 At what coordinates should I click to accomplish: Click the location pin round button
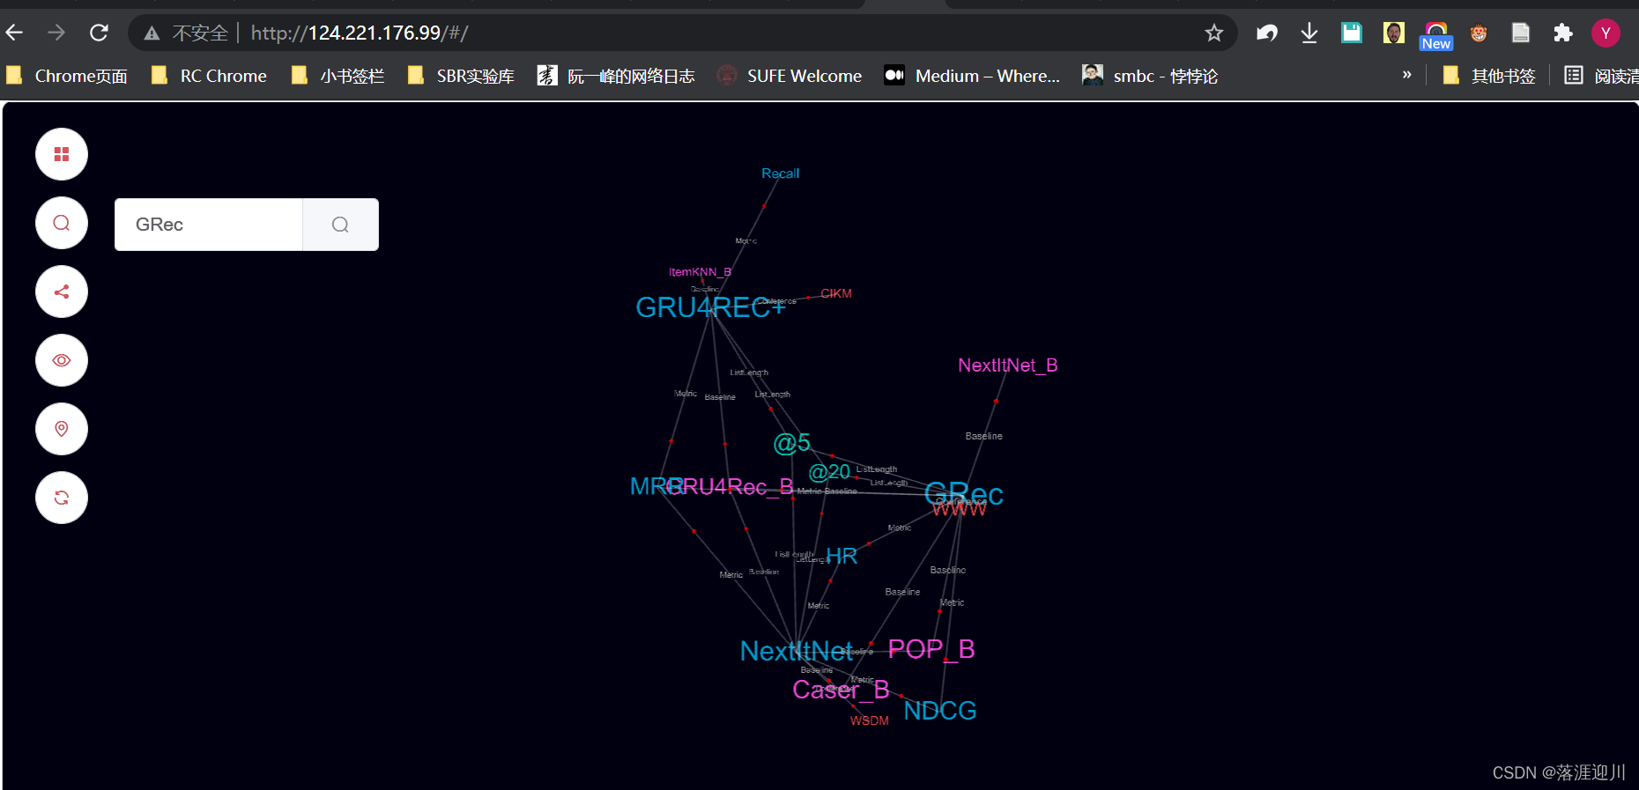(x=62, y=429)
